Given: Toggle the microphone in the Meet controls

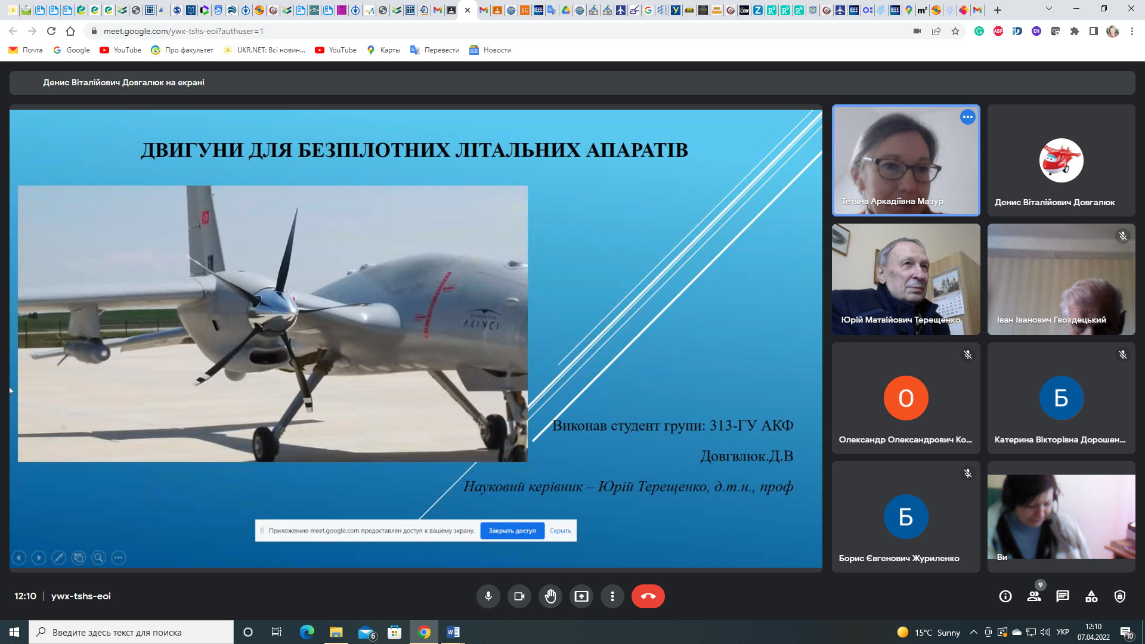Looking at the screenshot, I should [488, 596].
